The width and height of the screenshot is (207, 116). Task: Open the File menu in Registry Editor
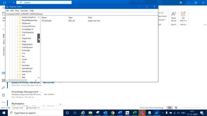[7, 11]
